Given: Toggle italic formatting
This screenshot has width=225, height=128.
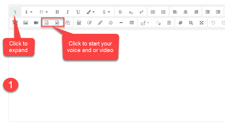Looking at the screenshot, I should pyautogui.click(x=68, y=12).
